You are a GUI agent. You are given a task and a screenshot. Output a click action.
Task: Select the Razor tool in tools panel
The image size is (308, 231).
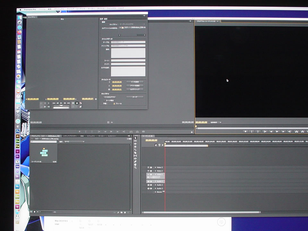[135, 153]
